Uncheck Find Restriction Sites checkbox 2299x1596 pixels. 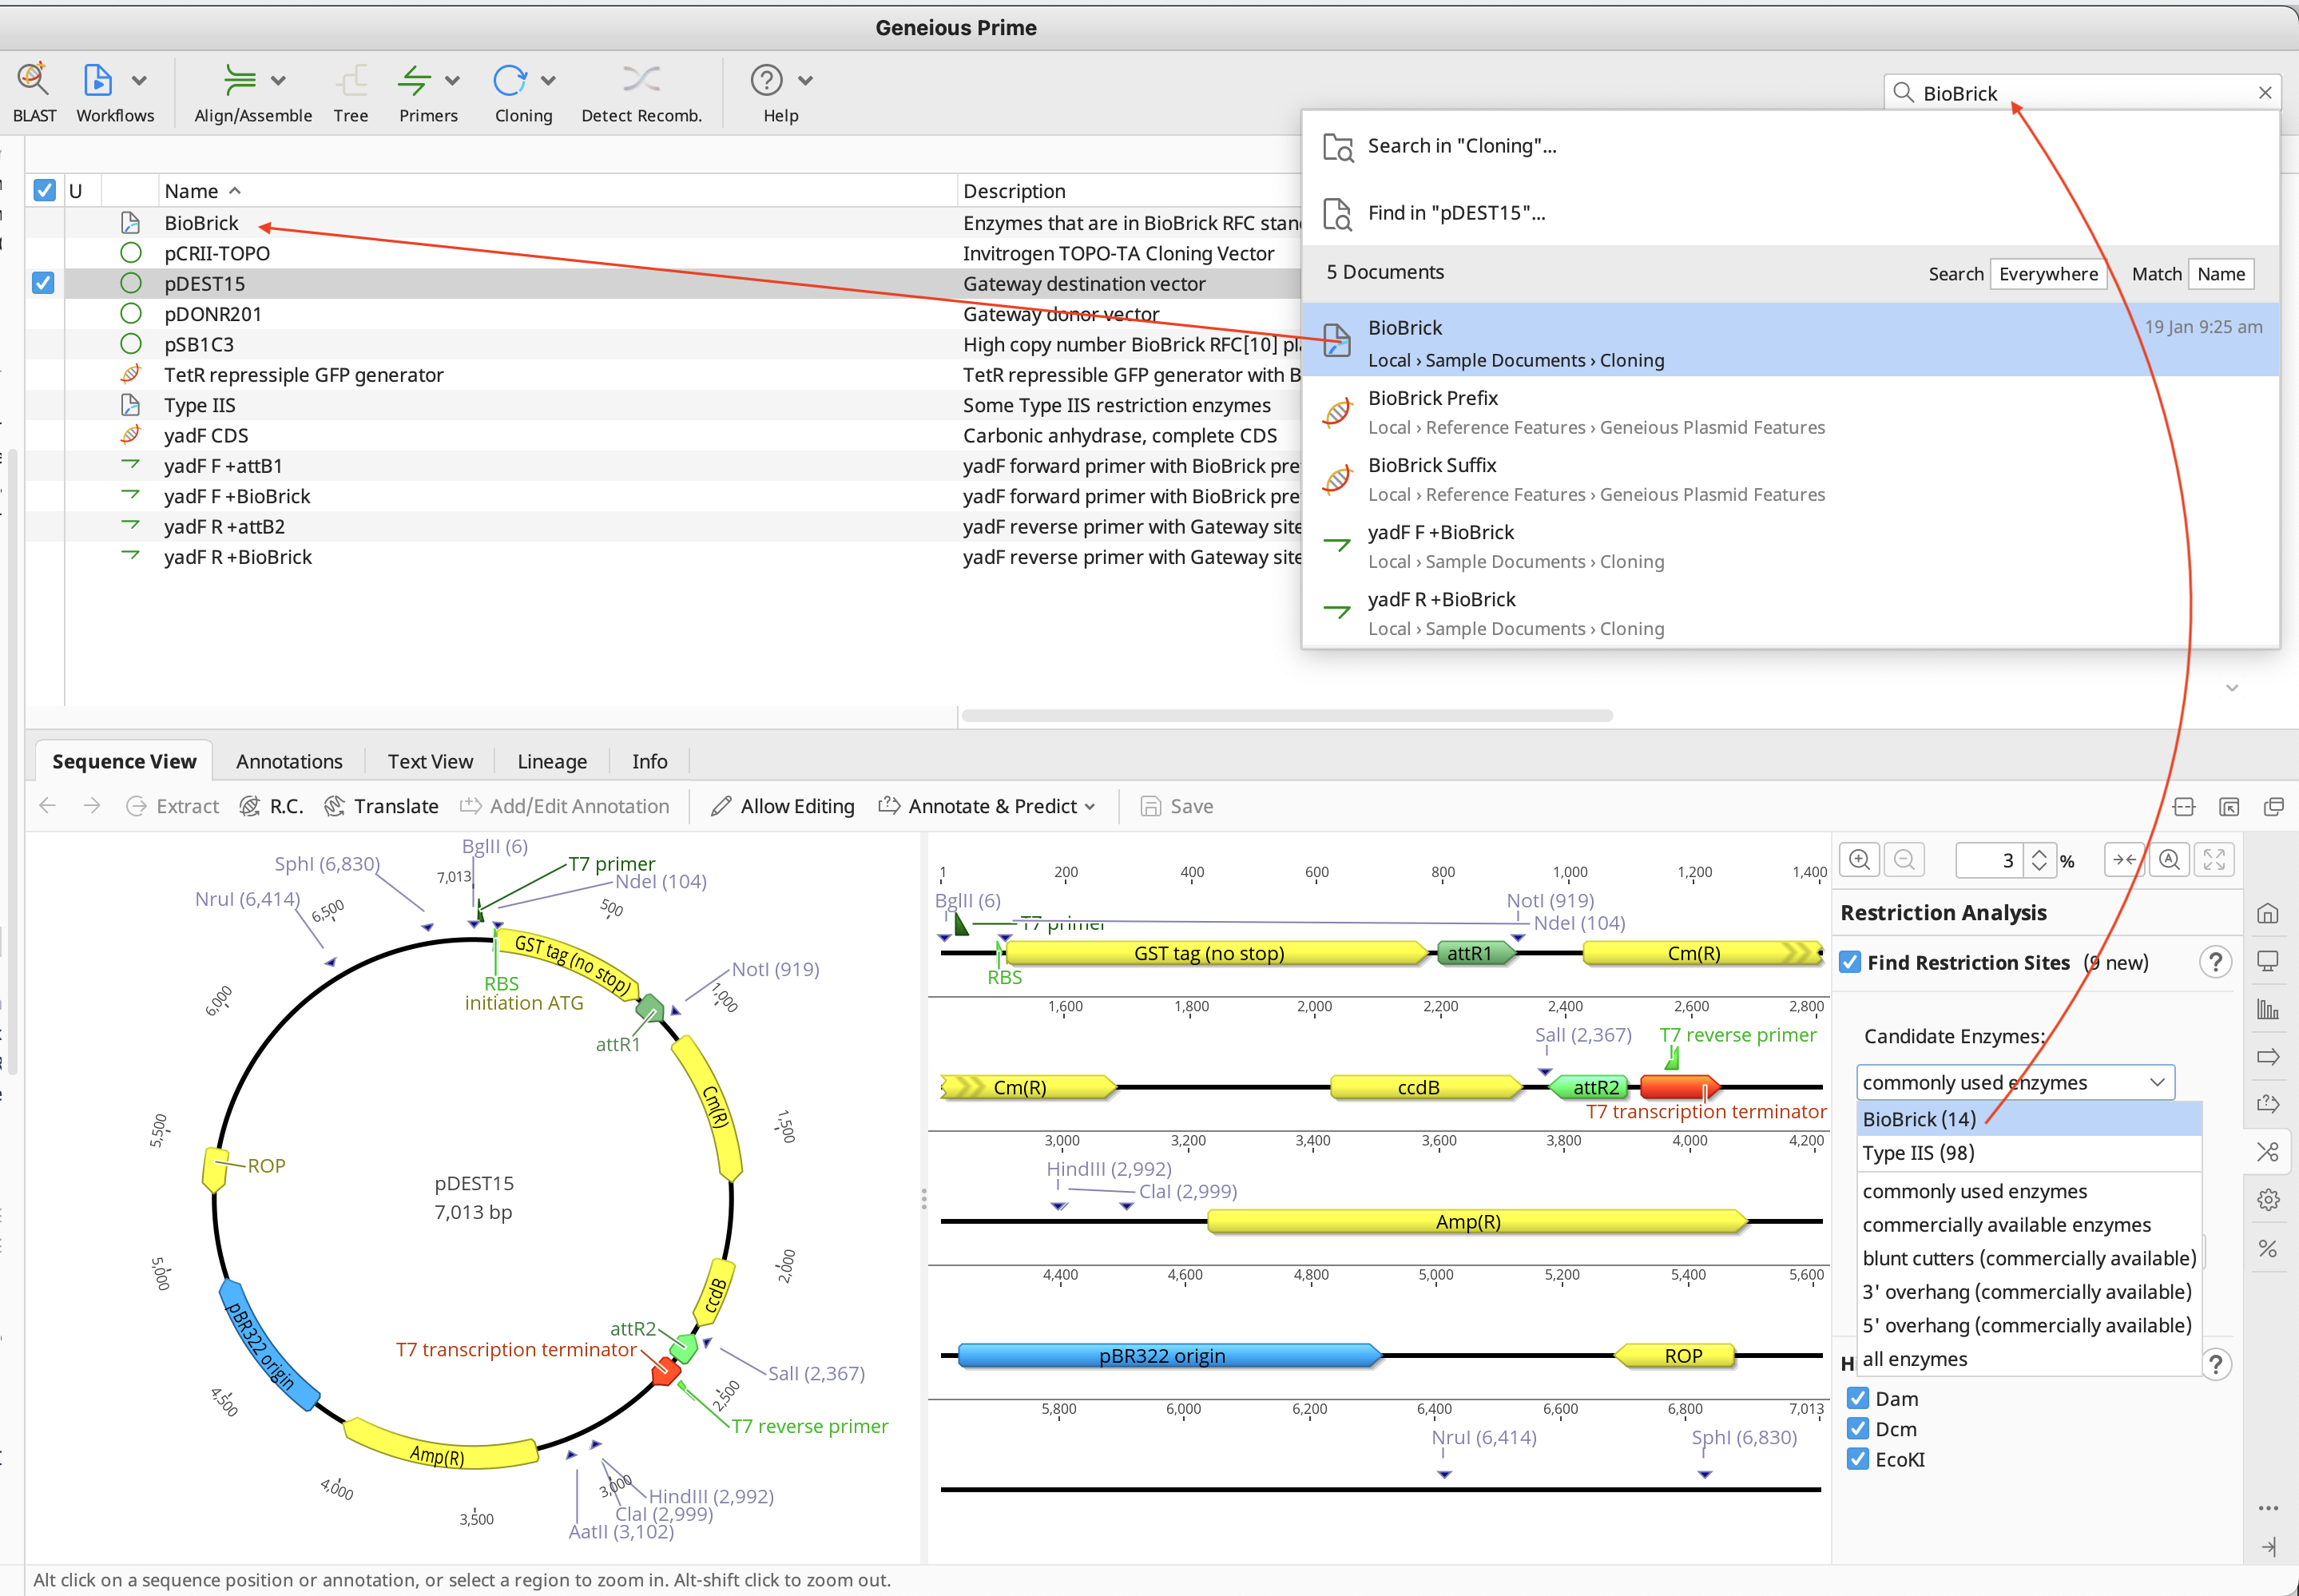[x=1850, y=962]
